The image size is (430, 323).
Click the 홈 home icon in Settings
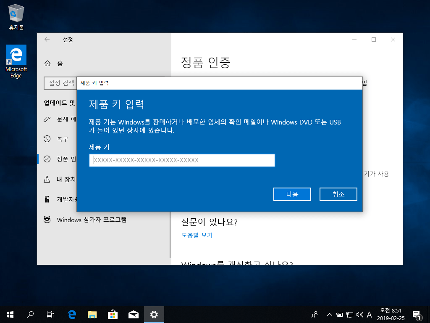47,64
